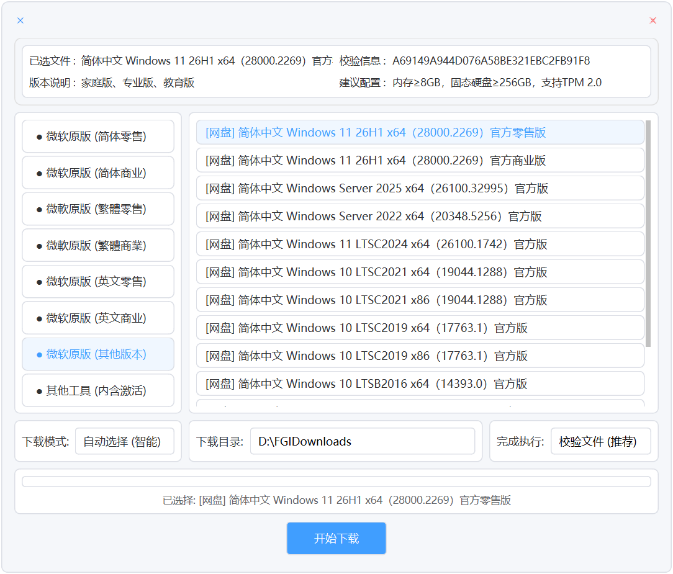Image resolution: width=673 pixels, height=574 pixels.
Task: Click the 下载目录 D:\FGIDownloads path field
Action: pos(363,441)
